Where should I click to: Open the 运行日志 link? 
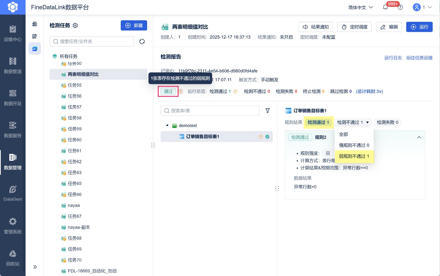pos(393,58)
